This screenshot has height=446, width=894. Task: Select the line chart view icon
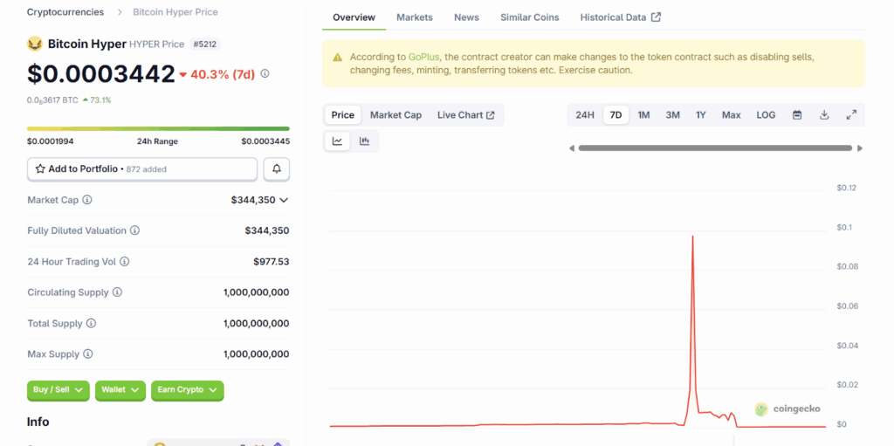pyautogui.click(x=337, y=141)
